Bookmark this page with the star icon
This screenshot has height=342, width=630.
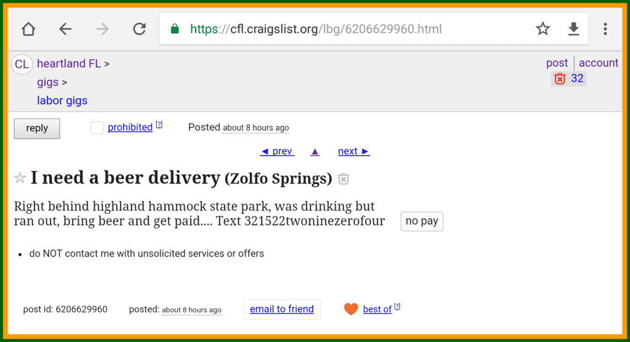tap(543, 29)
